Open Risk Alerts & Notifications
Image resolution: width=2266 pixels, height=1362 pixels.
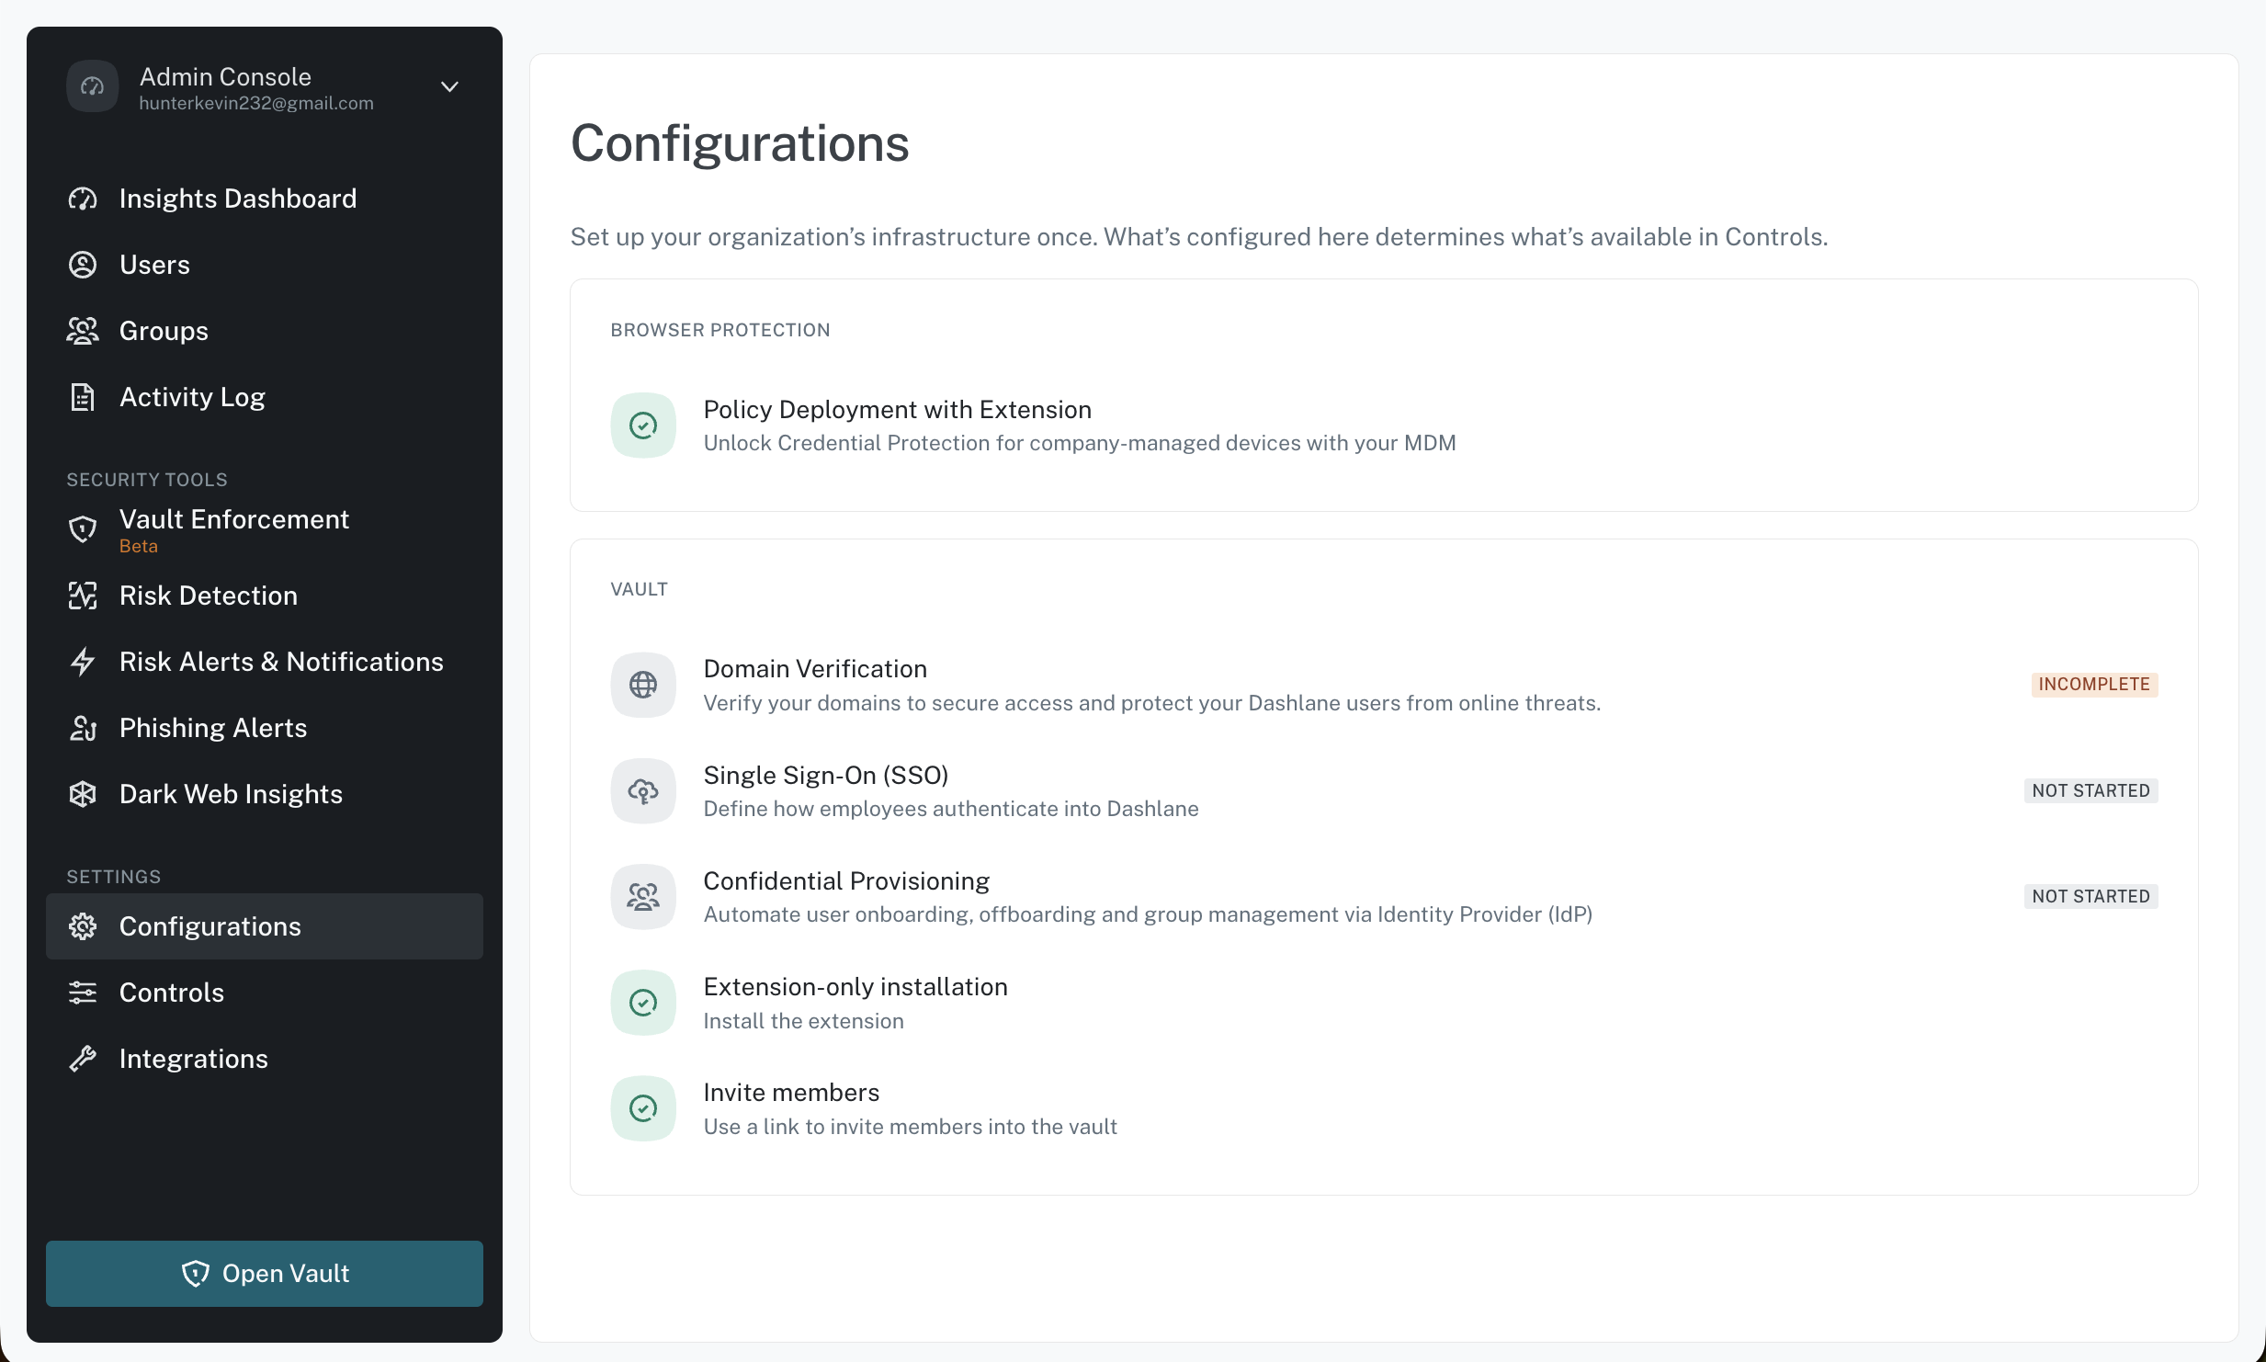coord(265,662)
